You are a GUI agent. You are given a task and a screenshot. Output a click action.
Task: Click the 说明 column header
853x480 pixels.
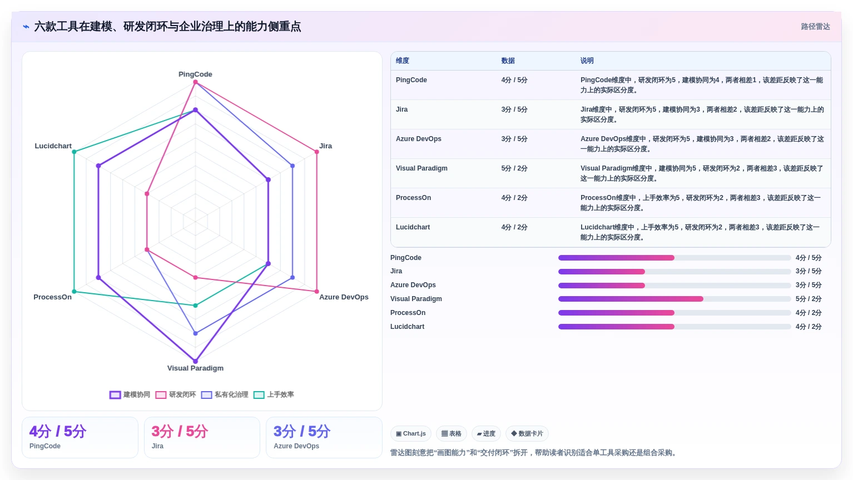tap(587, 61)
